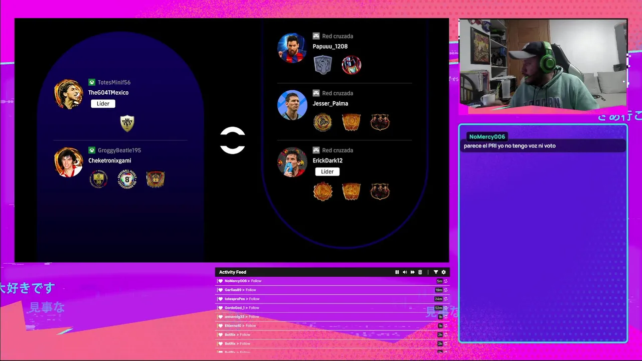Click the '52m' timestamp in feed
This screenshot has height=361, width=642.
(x=438, y=308)
